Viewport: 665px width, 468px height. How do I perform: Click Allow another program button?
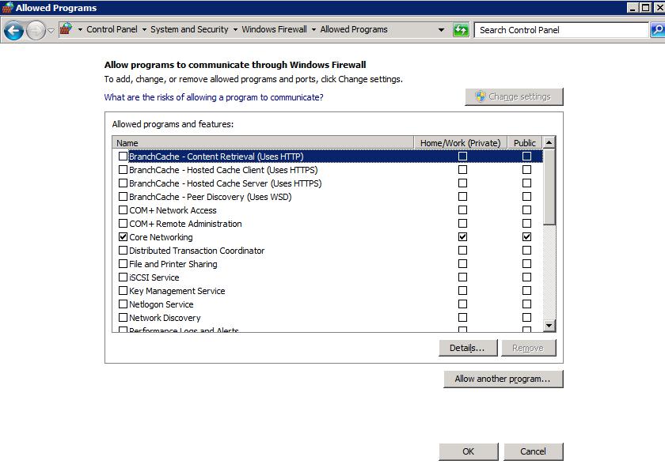(503, 379)
